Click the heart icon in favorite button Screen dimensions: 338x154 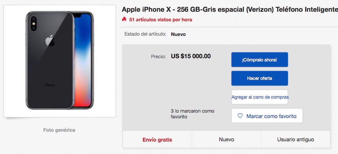click(x=240, y=116)
